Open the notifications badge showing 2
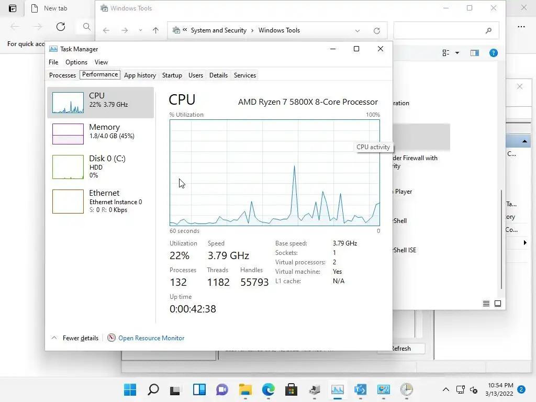Image resolution: width=536 pixels, height=402 pixels. (x=521, y=389)
